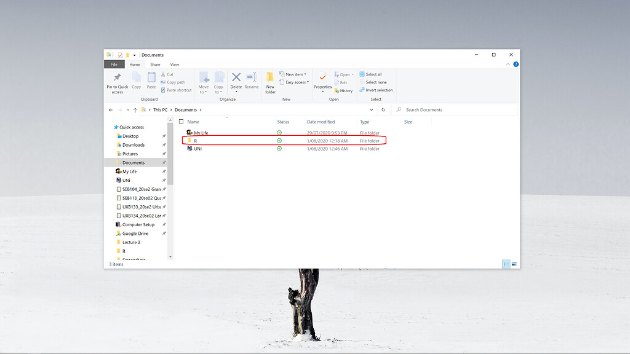Check the select-all checkbox beside Name header
630x354 pixels.
coord(180,122)
